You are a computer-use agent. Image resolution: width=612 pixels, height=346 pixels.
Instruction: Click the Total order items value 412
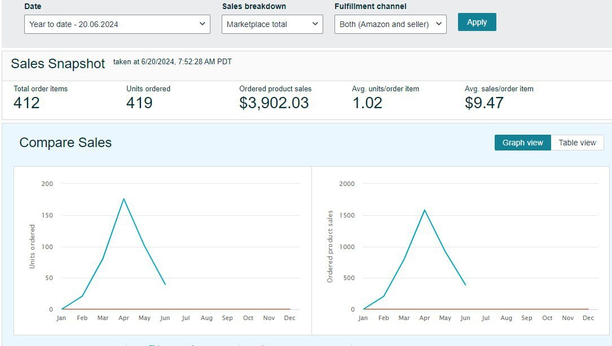27,103
